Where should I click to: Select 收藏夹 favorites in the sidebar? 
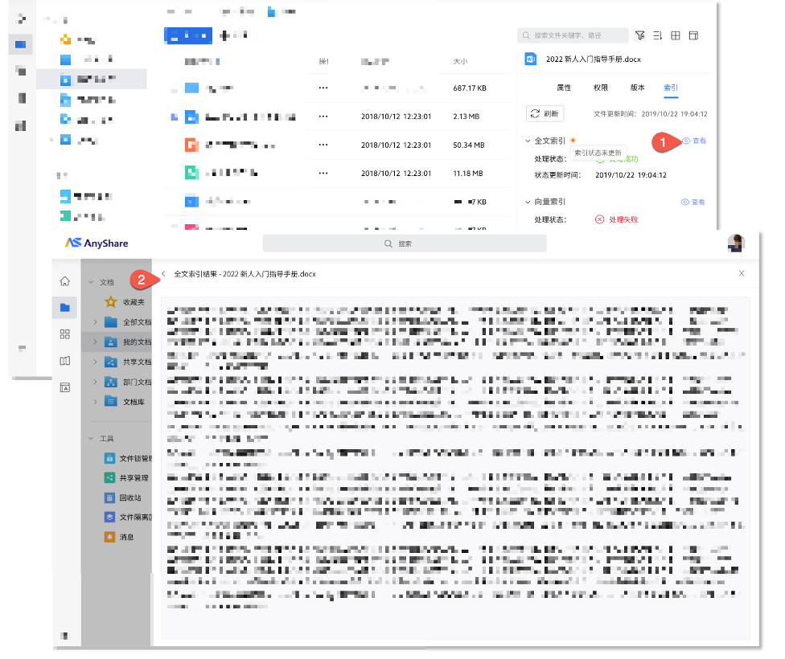(x=133, y=302)
